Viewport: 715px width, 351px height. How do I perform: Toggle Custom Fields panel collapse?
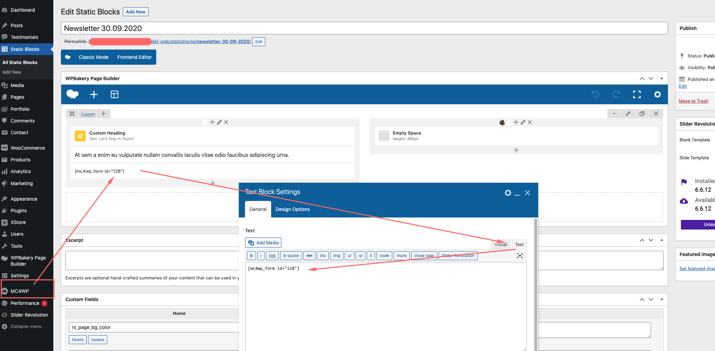pos(662,299)
